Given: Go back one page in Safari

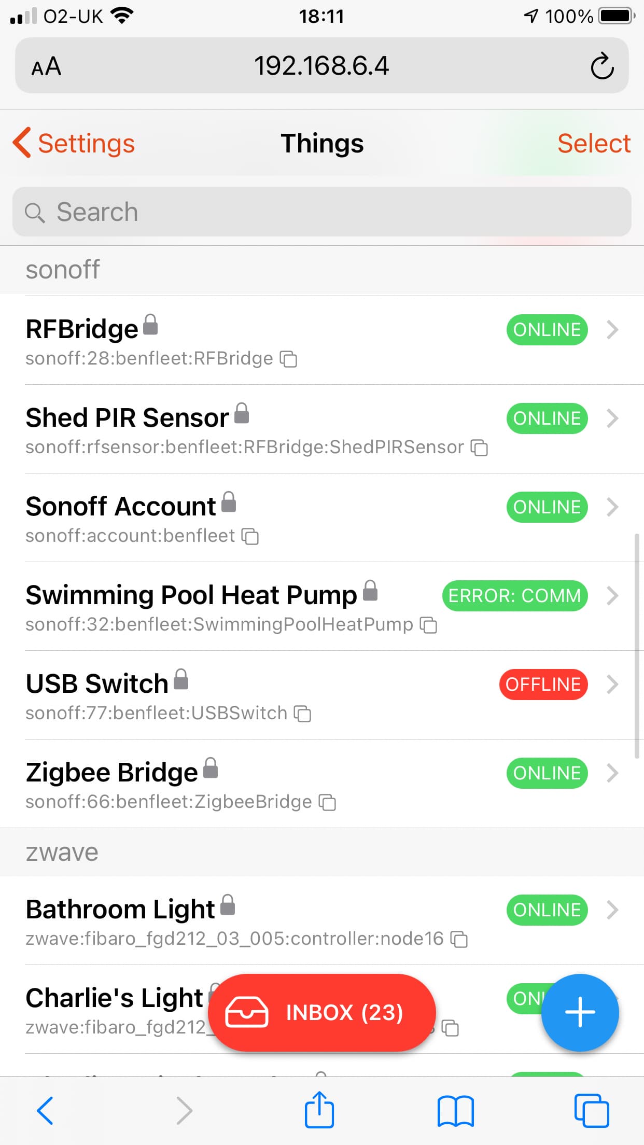Looking at the screenshot, I should [45, 1110].
